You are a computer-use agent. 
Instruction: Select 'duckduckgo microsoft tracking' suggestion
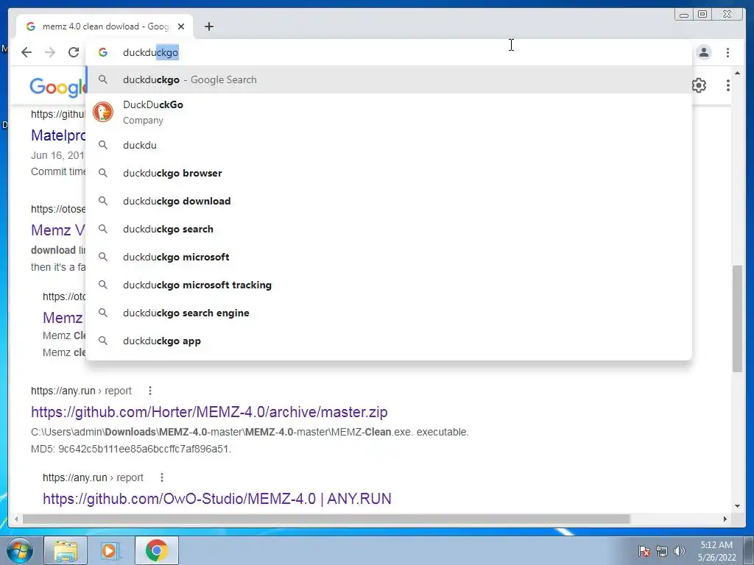[x=389, y=285]
